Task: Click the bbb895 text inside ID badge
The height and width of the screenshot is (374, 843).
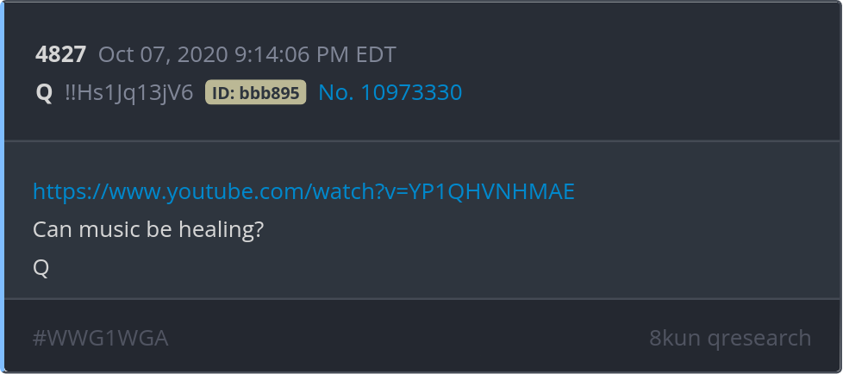Action: (x=269, y=92)
